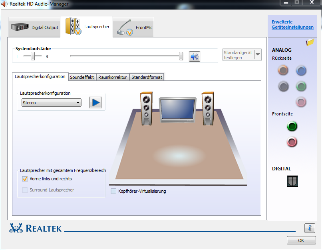Open the Soundeffekt sub-tab
Screen dimensions: 322x250
click(82, 77)
